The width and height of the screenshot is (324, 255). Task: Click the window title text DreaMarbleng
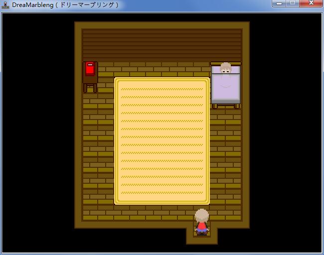coord(65,5)
